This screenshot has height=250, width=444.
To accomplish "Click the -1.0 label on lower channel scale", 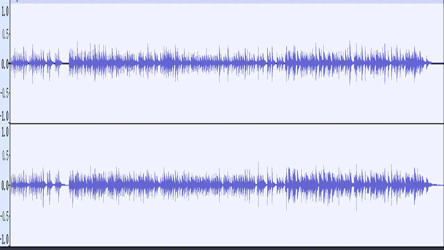I will click(x=5, y=239).
